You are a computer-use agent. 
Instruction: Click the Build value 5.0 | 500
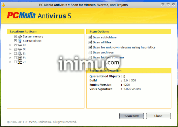[130, 80]
